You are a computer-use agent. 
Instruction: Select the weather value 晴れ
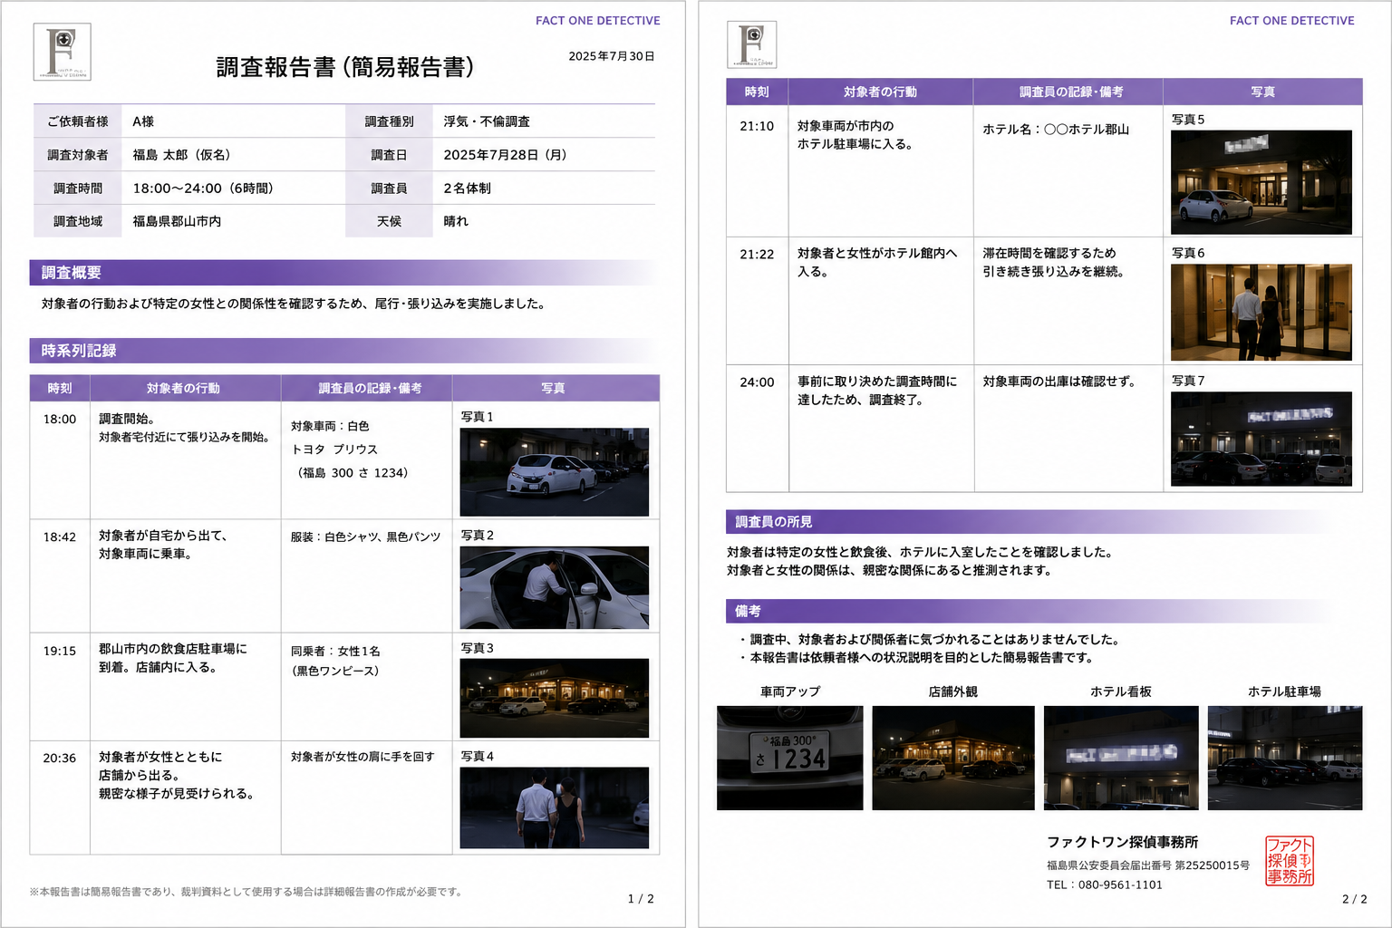tap(456, 221)
